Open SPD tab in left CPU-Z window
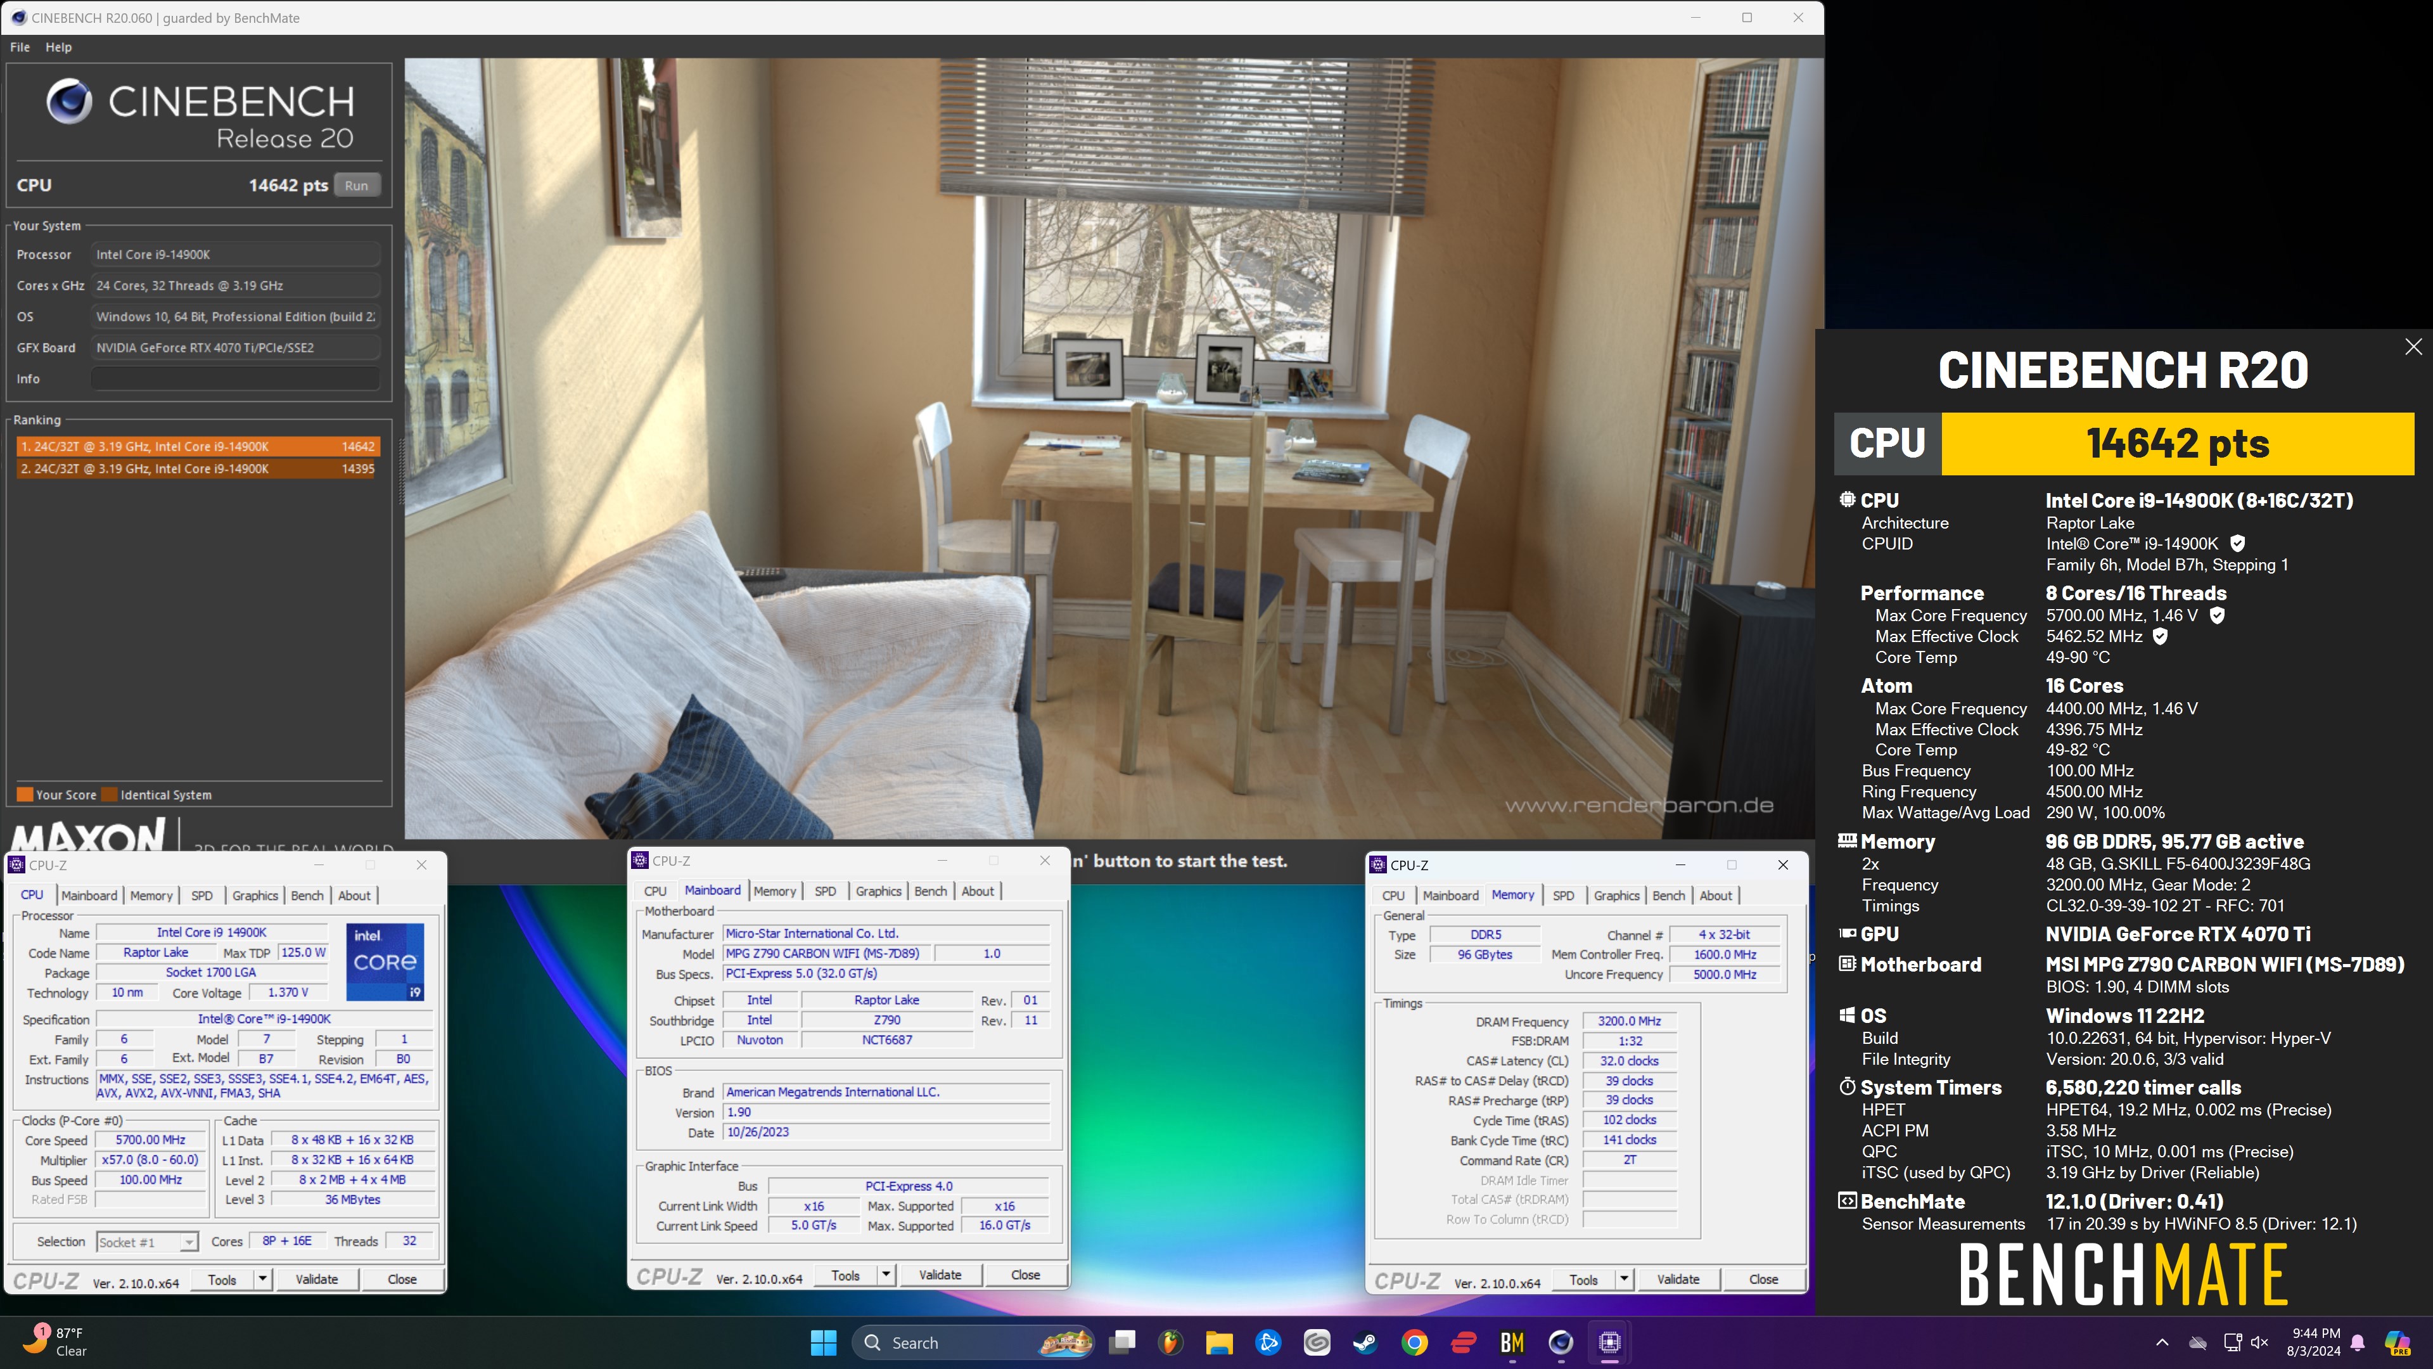The height and width of the screenshot is (1369, 2433). pos(202,896)
